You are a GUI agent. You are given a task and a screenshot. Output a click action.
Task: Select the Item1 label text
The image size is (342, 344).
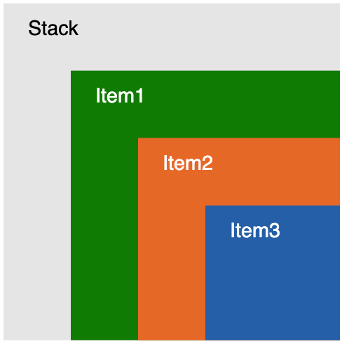tap(119, 95)
